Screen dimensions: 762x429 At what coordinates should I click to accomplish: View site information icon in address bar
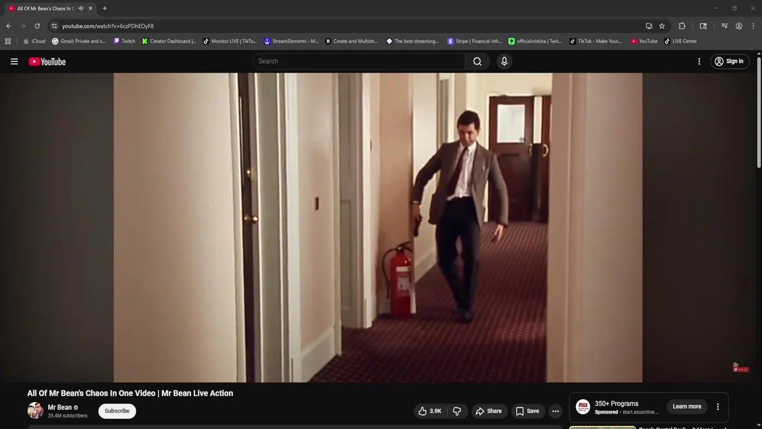(54, 26)
